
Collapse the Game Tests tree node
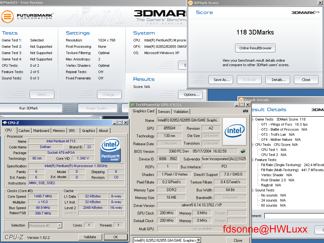click(252, 119)
